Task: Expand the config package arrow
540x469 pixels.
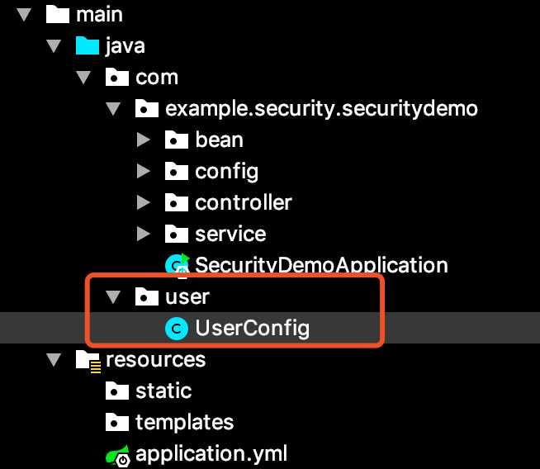Action: [143, 171]
